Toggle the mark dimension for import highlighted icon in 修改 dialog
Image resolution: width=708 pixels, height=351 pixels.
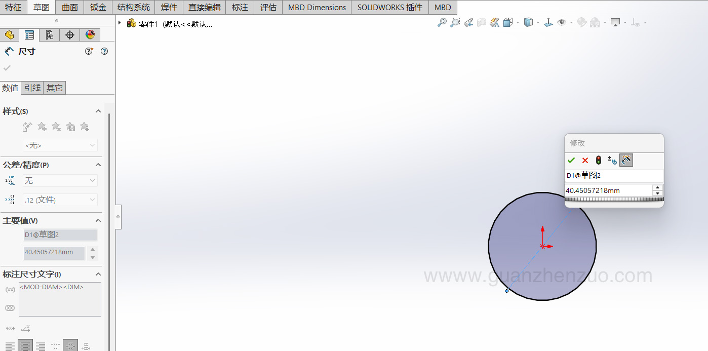tap(626, 160)
